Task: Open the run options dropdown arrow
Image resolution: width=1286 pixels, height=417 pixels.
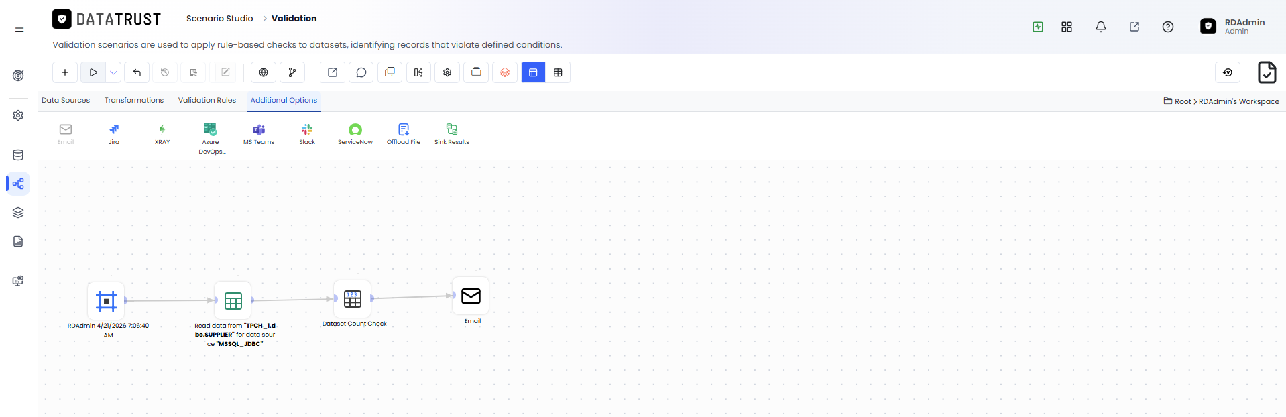Action: (114, 72)
